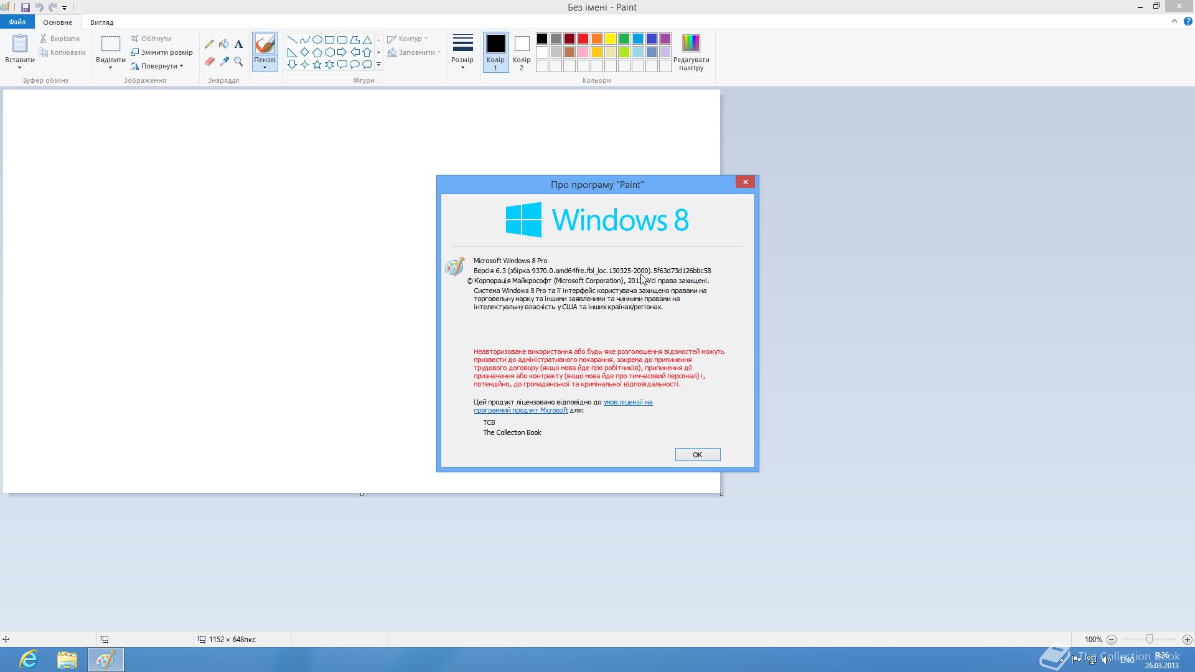This screenshot has width=1195, height=672.
Task: Open the Контур outline dropdown
Action: click(x=408, y=39)
